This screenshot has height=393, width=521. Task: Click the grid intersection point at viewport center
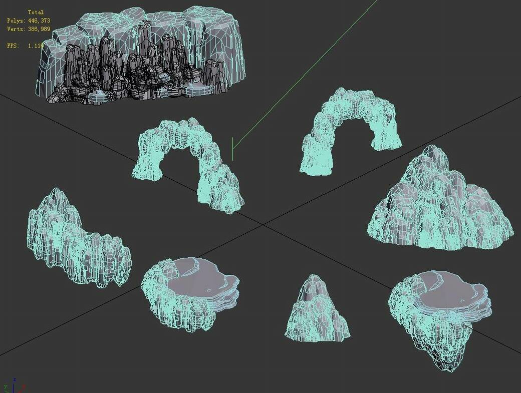[x=263, y=224]
